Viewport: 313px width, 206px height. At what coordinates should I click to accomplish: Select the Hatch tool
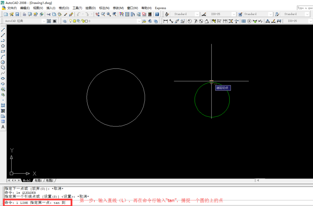coord(3,105)
